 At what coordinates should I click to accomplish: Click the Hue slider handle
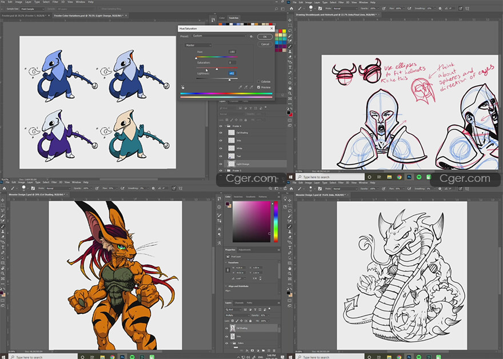coord(196,58)
